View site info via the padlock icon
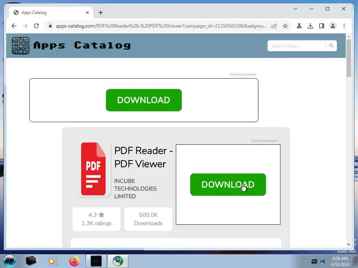This screenshot has width=358, height=268. [x=50, y=26]
